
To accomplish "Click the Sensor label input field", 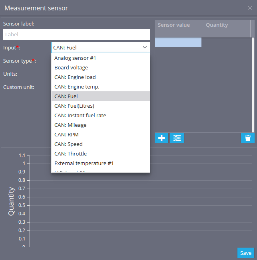I will [77, 34].
